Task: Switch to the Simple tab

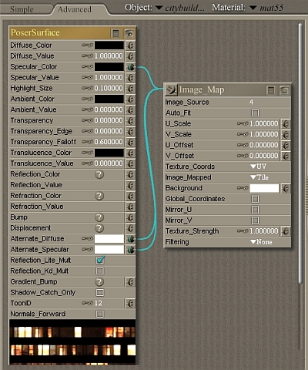Action: tap(22, 9)
